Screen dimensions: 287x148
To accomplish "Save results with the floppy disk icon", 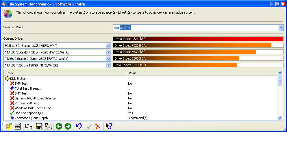I will tap(39, 126).
